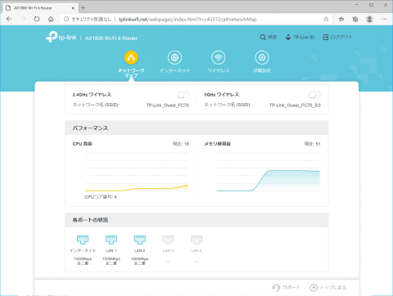Click the LAN 1 port icon
Screen dimensions: 393x296
(x=111, y=240)
